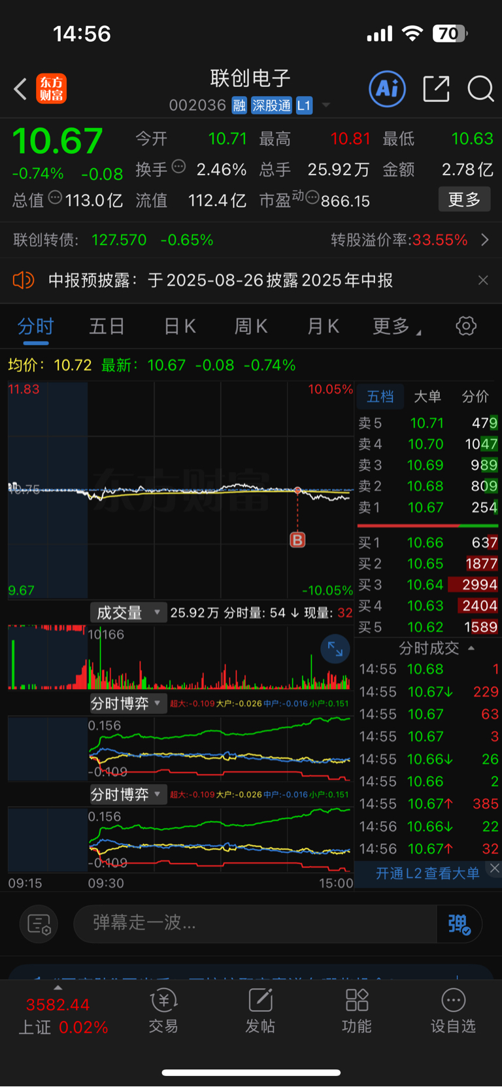Open 联创转债 convertible bond row

tap(113, 240)
